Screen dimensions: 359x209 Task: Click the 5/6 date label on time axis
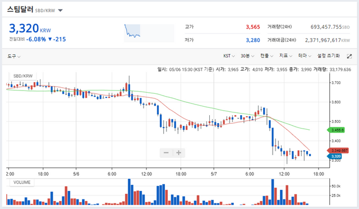76,174
